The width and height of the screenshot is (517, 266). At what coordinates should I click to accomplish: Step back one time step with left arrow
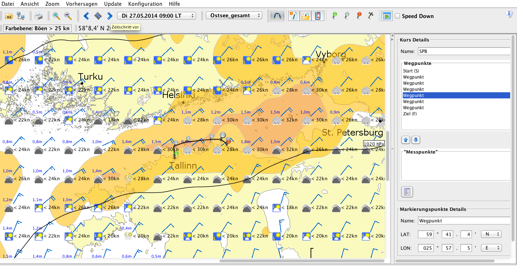[x=86, y=16]
